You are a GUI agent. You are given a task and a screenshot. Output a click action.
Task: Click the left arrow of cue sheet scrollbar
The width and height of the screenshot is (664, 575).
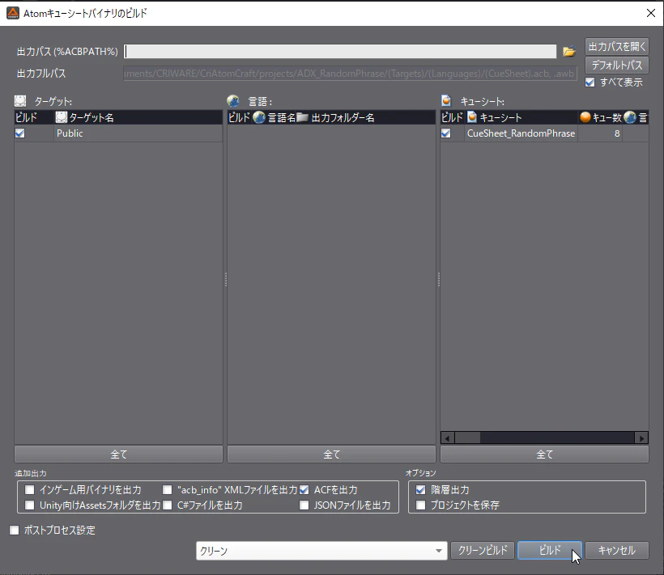pos(448,438)
